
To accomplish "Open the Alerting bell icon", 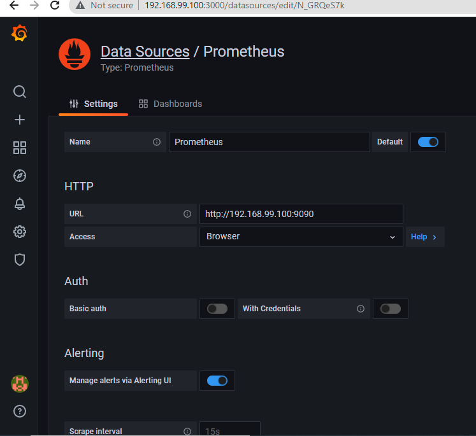I will click(x=20, y=204).
